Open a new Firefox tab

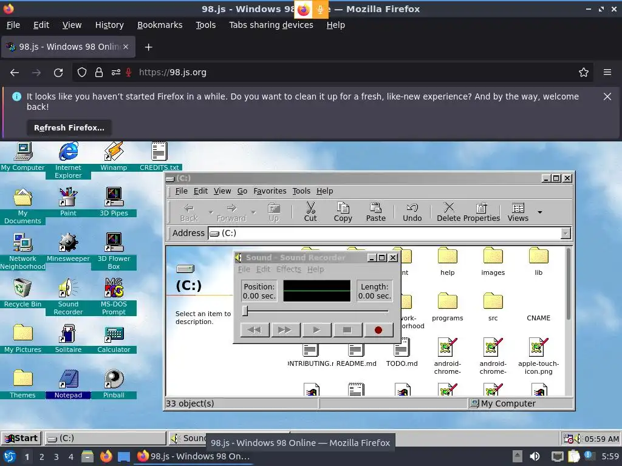coord(148,47)
